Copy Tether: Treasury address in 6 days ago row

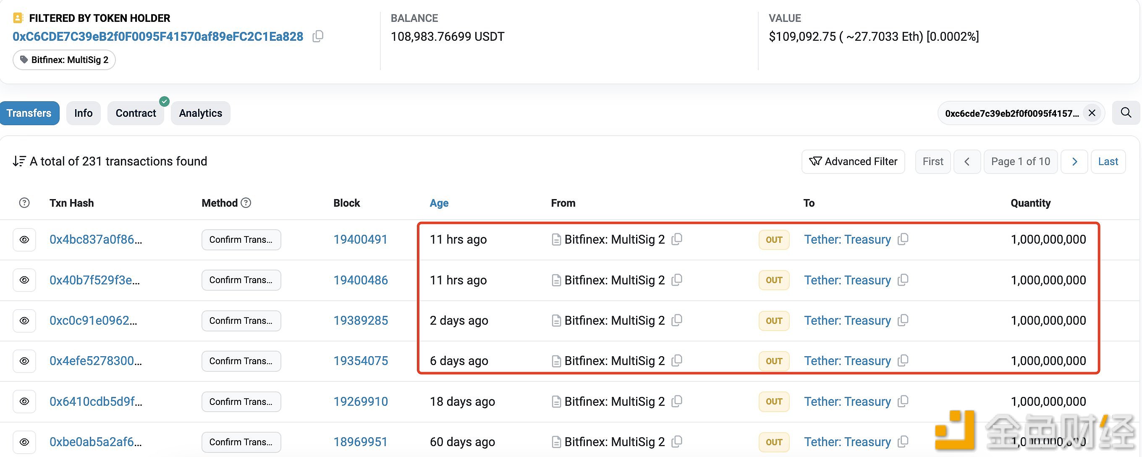[x=903, y=360]
